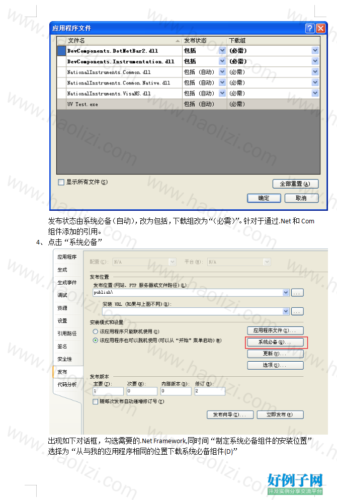The height and width of the screenshot is (500, 337).
Task: Open download group dropdown for DevComponents.DotNetBar2.dll
Action: pyautogui.click(x=315, y=50)
